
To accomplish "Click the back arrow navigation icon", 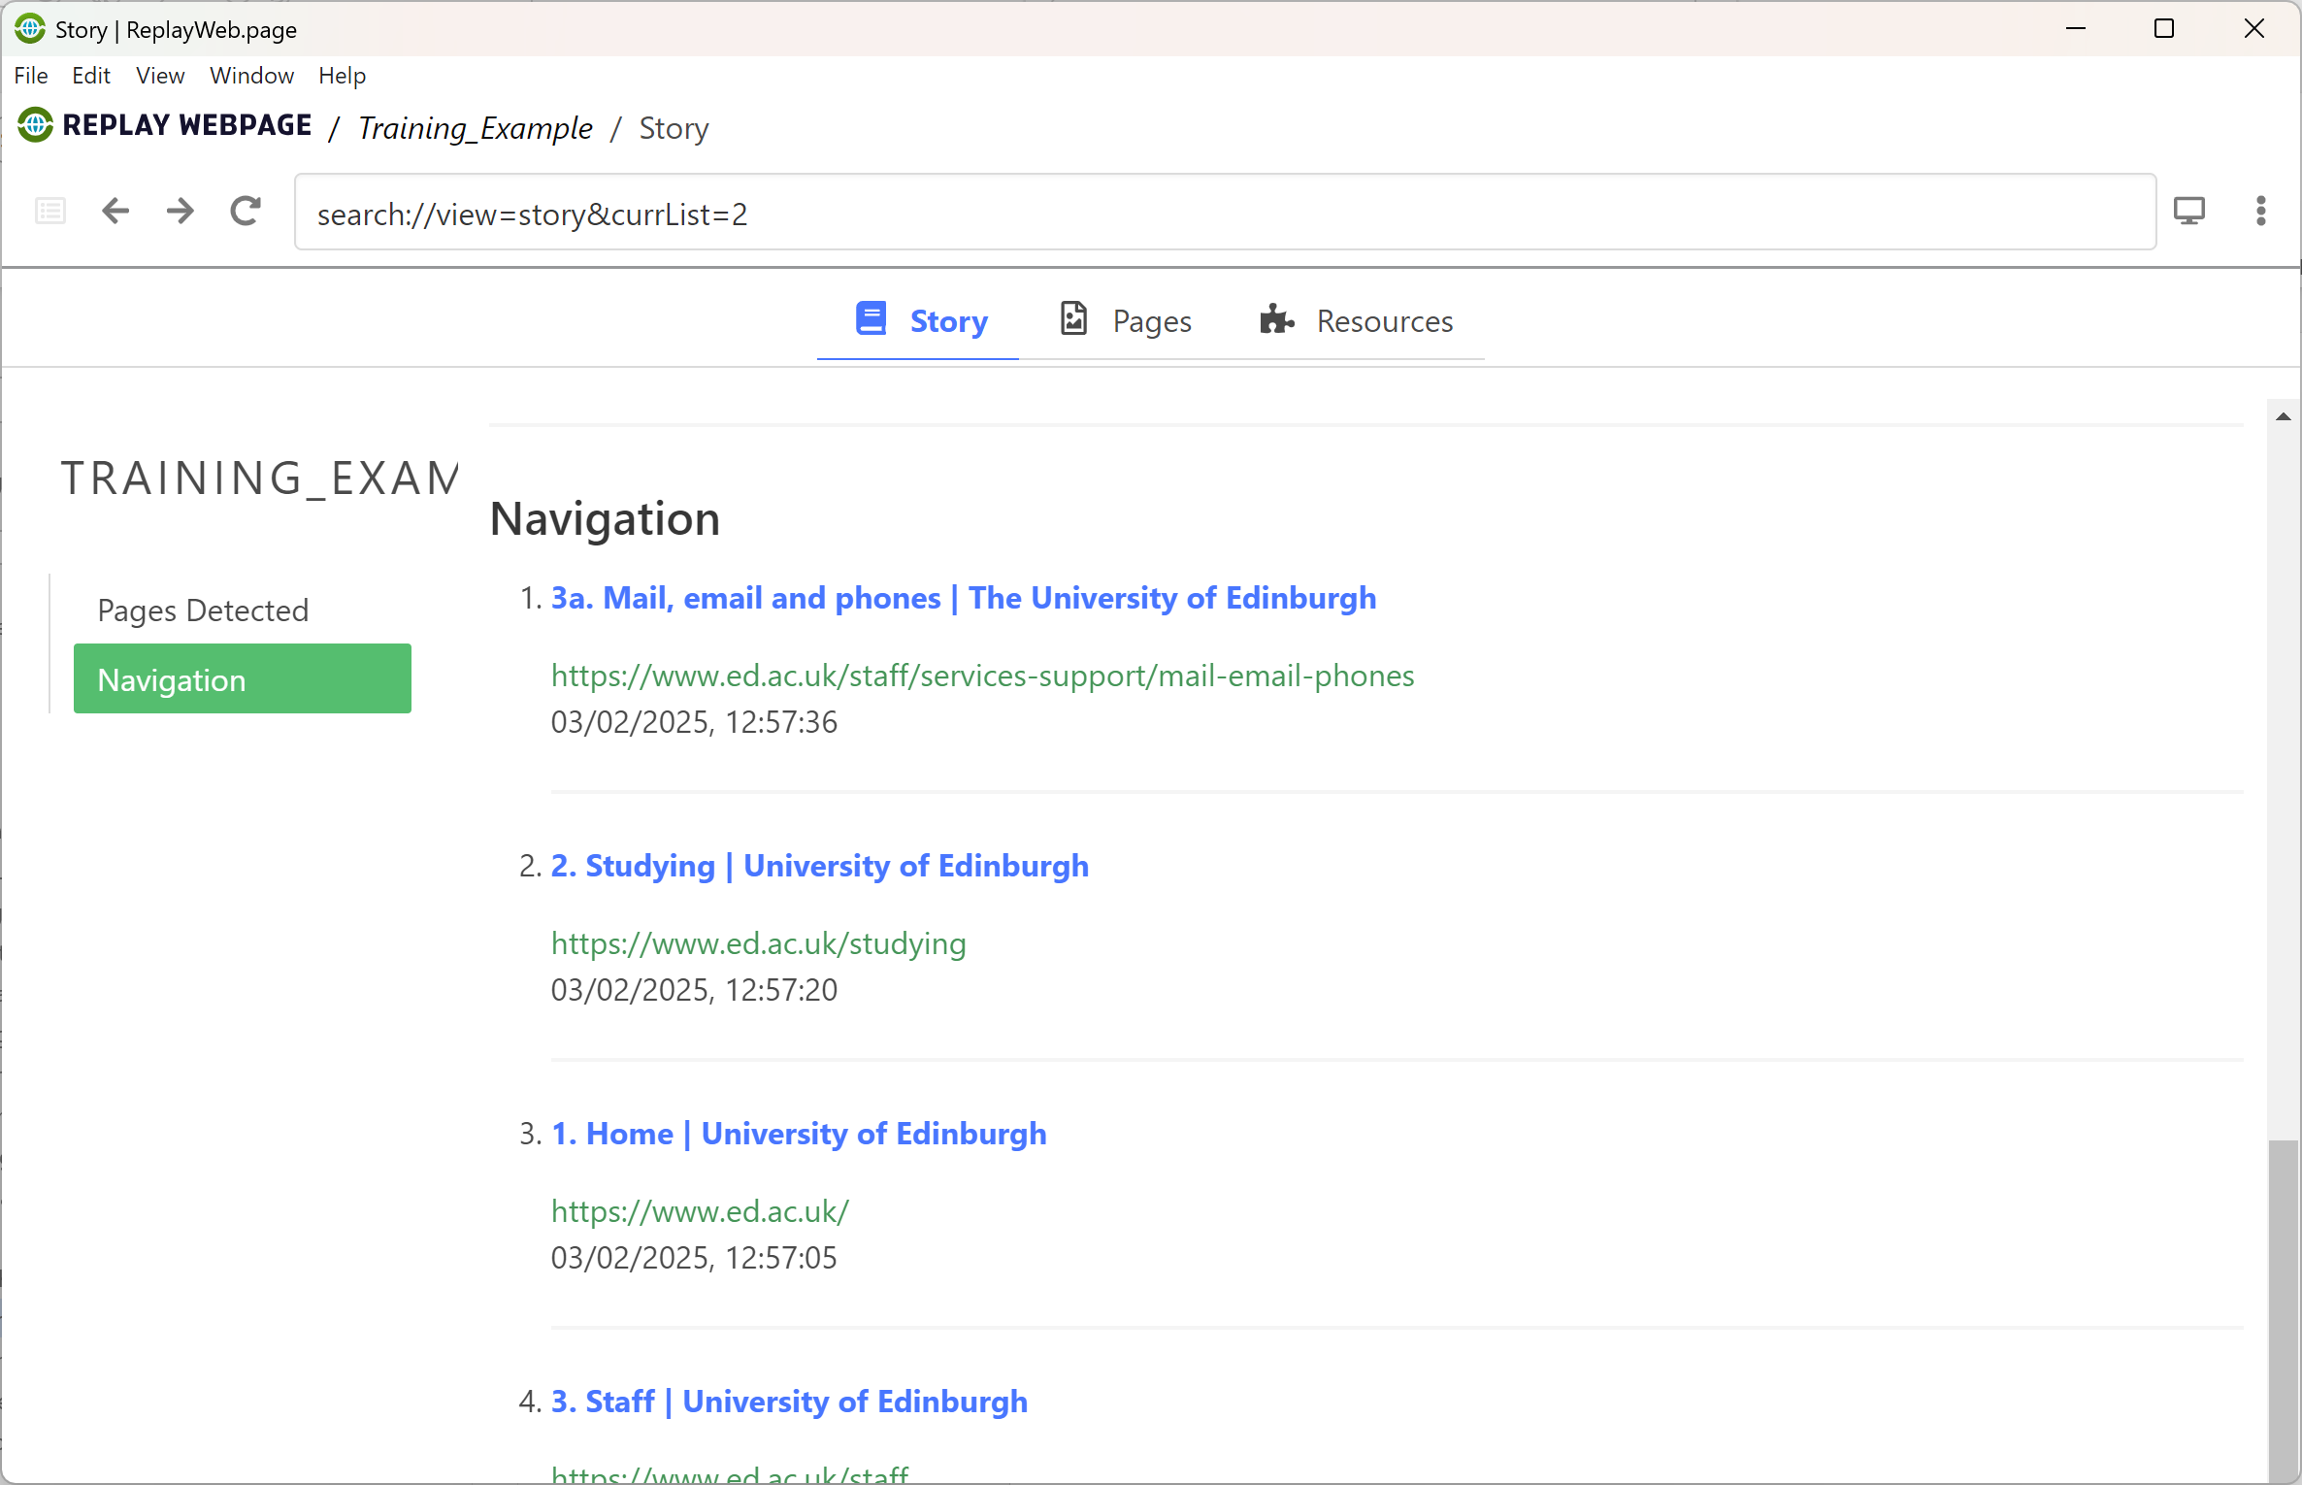I will (115, 212).
